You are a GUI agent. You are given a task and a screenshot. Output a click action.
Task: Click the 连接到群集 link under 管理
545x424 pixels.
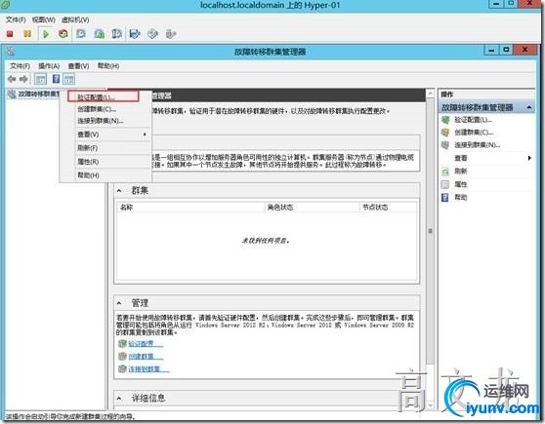click(148, 368)
